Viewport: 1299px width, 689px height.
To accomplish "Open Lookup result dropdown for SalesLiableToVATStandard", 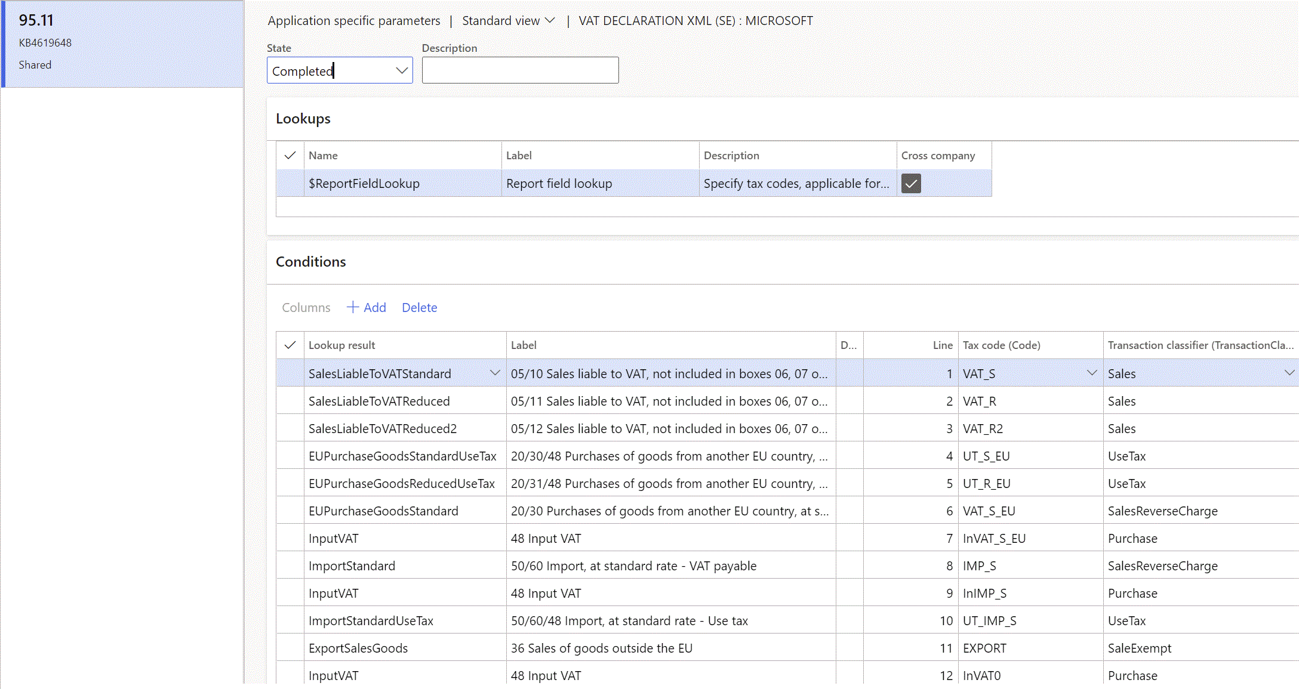I will tap(495, 373).
